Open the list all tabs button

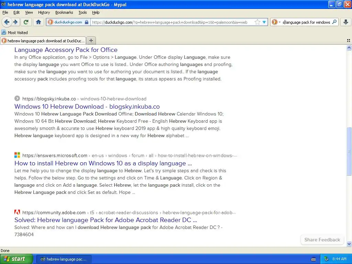349,41
